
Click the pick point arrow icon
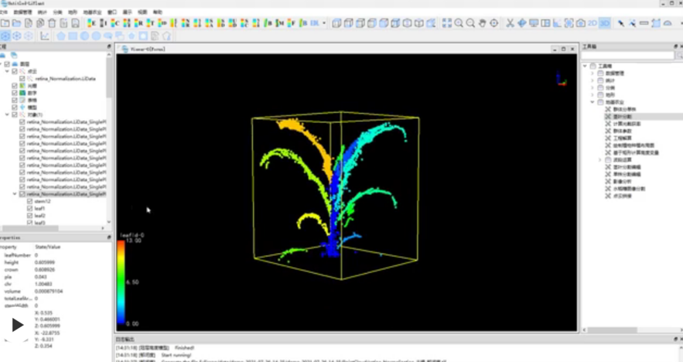620,23
